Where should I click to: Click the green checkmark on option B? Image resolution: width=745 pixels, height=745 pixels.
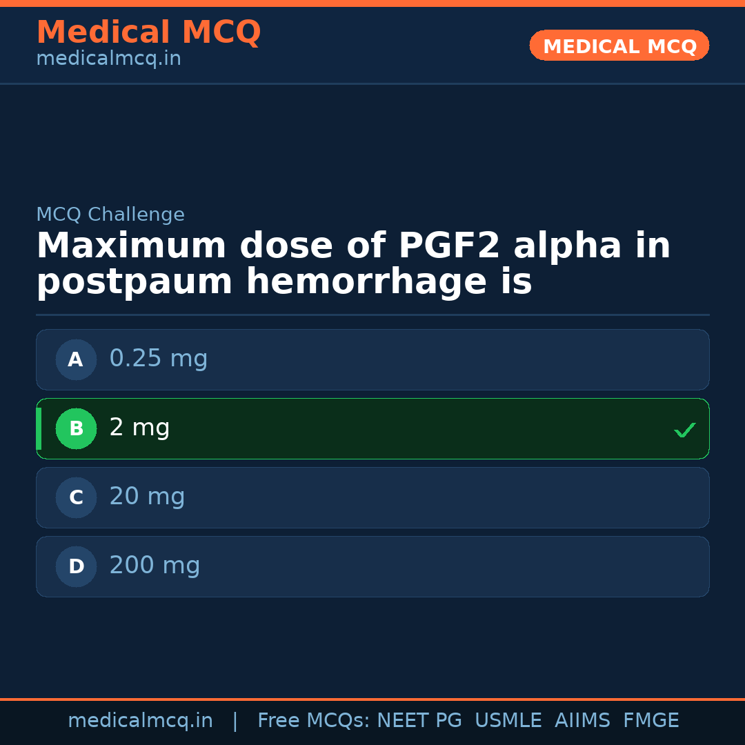coord(684,430)
